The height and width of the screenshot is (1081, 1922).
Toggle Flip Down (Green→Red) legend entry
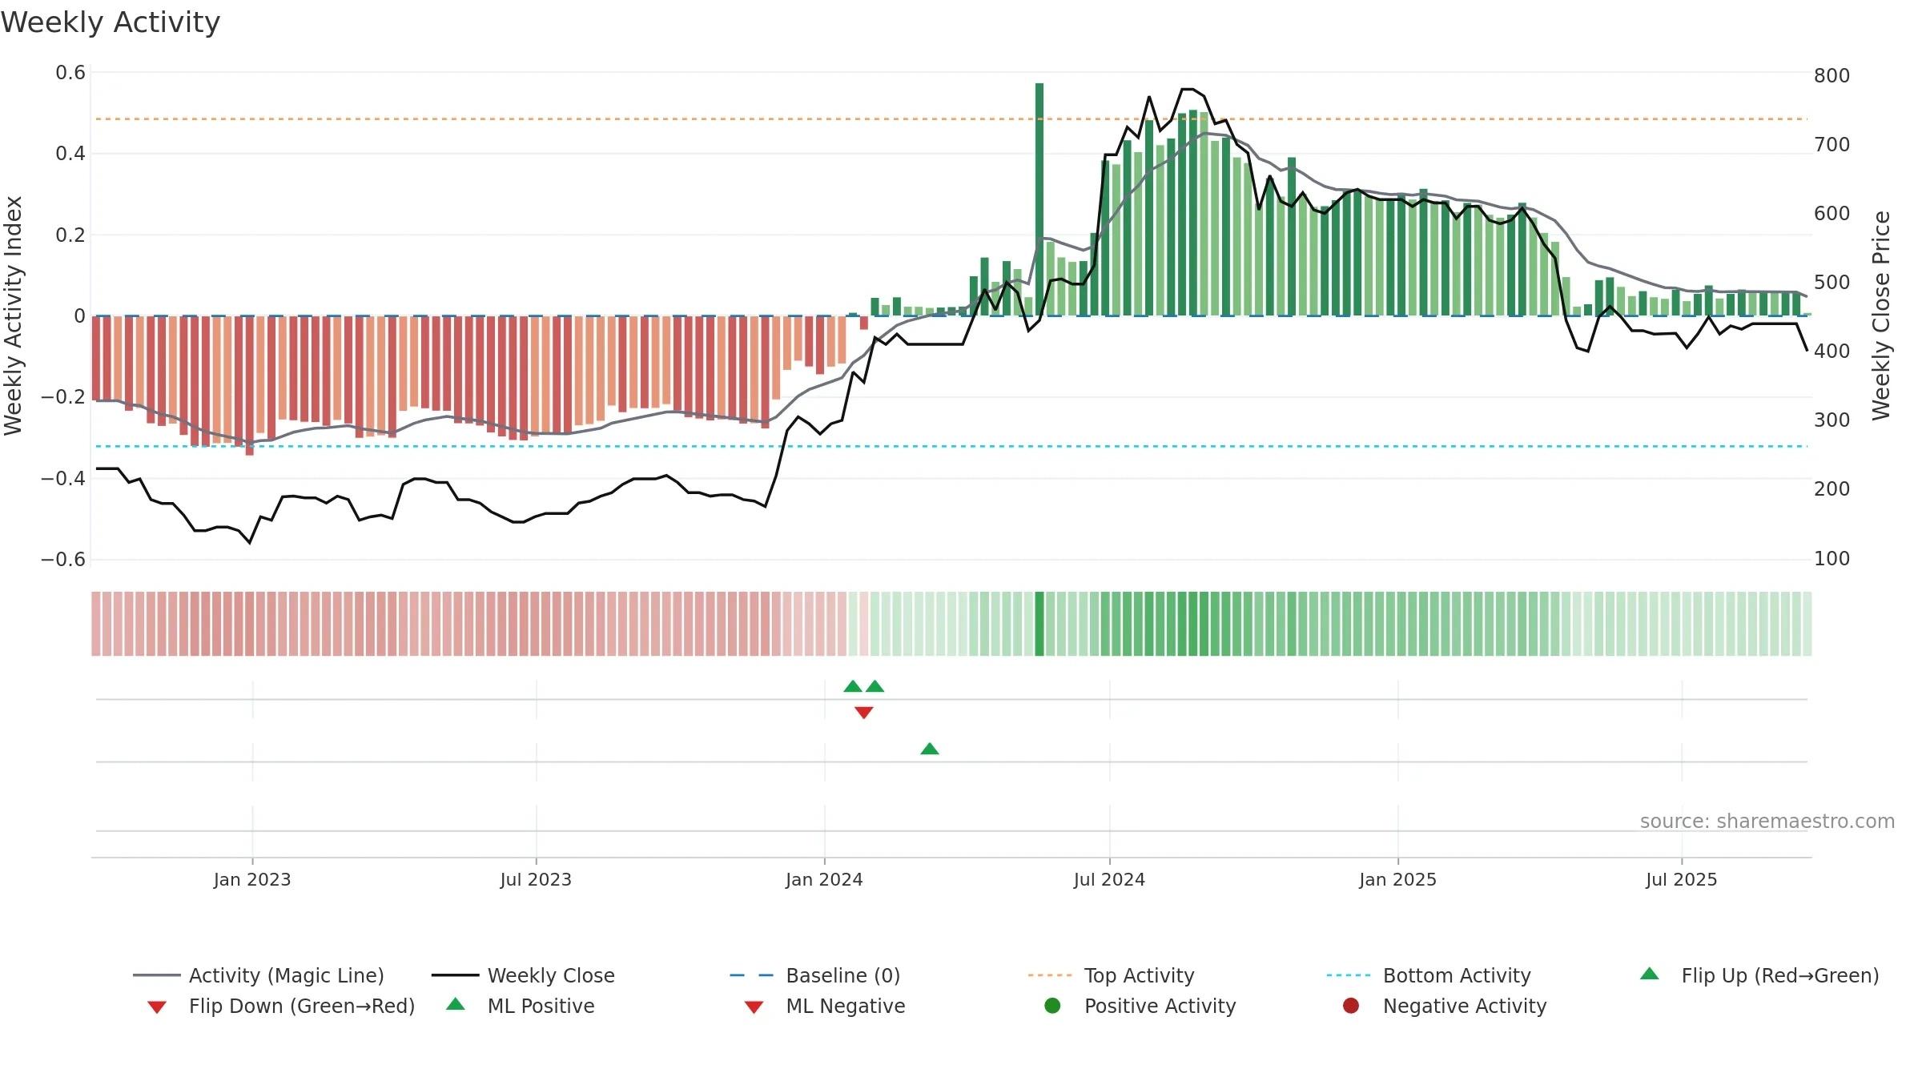pos(281,1006)
